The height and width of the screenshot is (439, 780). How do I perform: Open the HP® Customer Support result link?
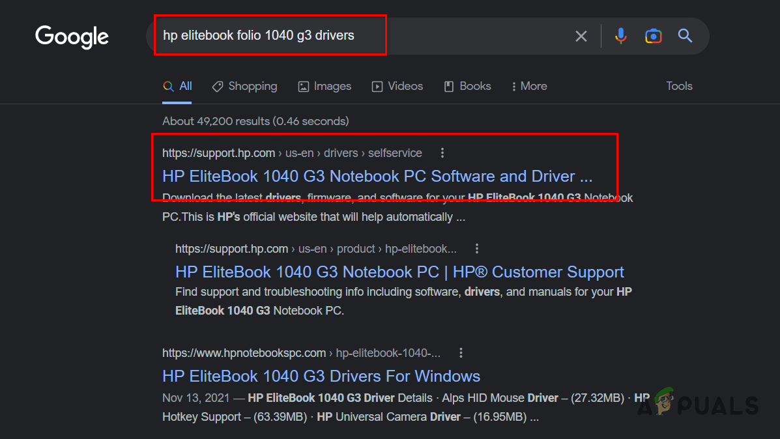(x=399, y=272)
